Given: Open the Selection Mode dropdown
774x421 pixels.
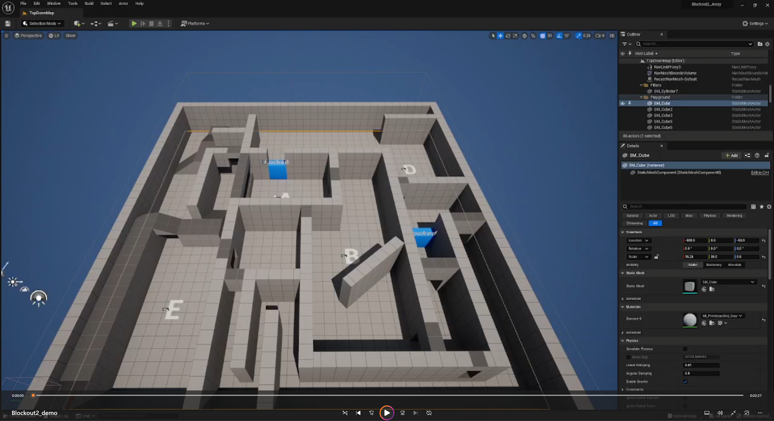Looking at the screenshot, I should pyautogui.click(x=42, y=23).
